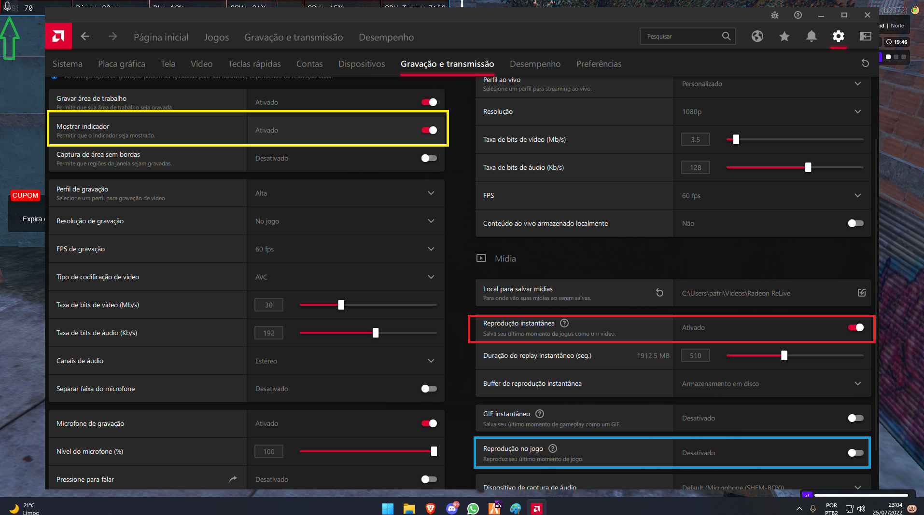
Task: Toggle the sidebar panel icon
Action: [866, 36]
